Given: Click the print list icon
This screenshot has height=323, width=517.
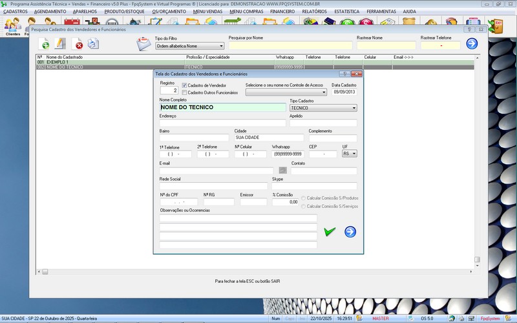Looking at the screenshot, I should [x=94, y=44].
